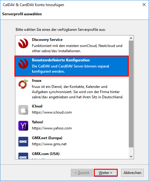Select the iCloud profile title
Viewport: 149px width, 181px height.
(37, 106)
